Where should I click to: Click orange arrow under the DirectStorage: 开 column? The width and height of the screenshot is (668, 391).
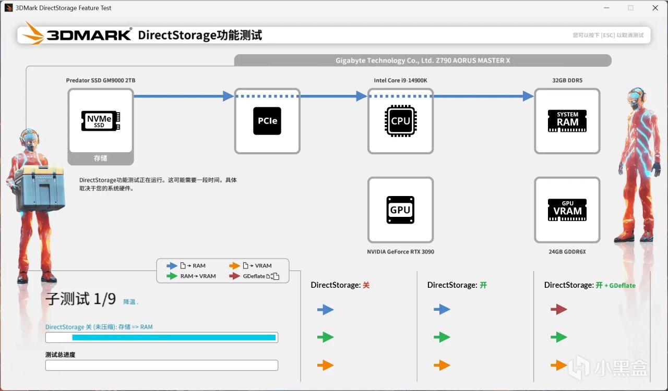click(442, 365)
